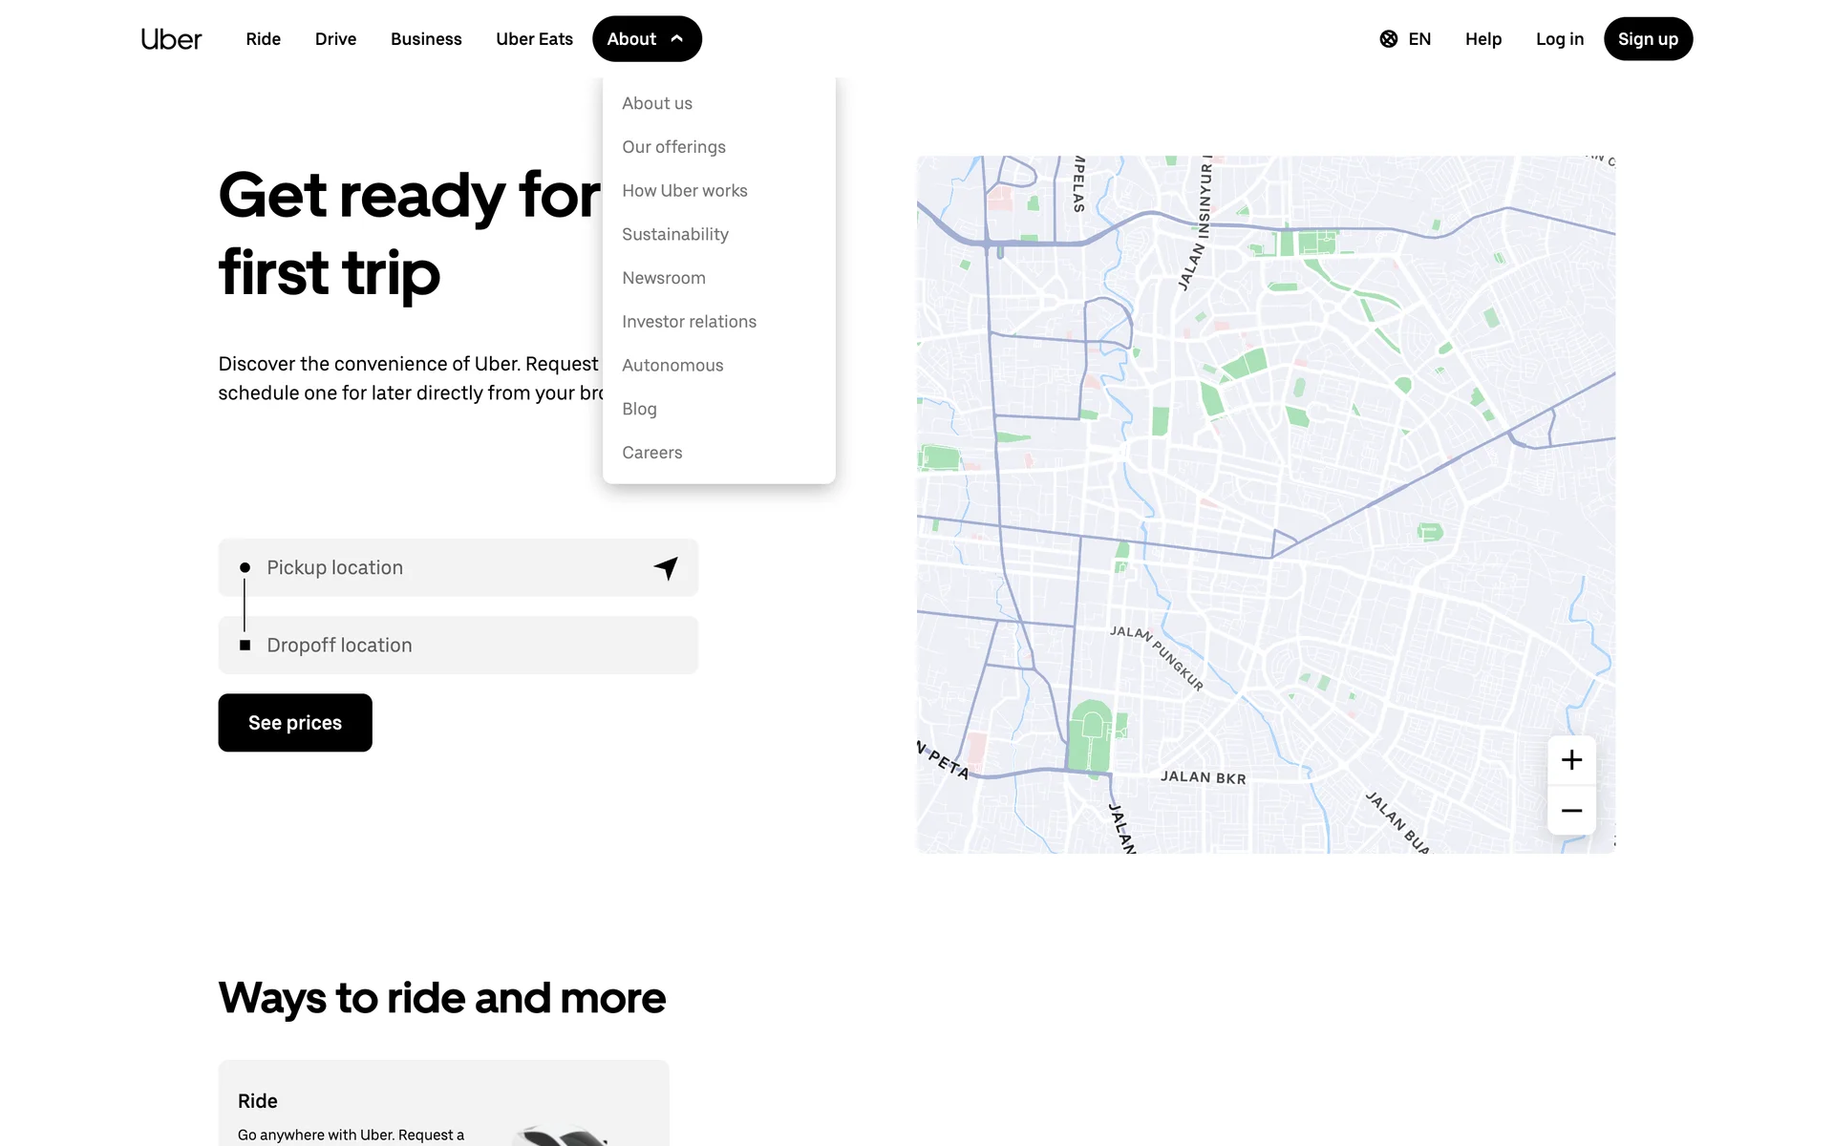Zoom in on the map
Viewport: 1834px width, 1146px height.
pos(1571,760)
